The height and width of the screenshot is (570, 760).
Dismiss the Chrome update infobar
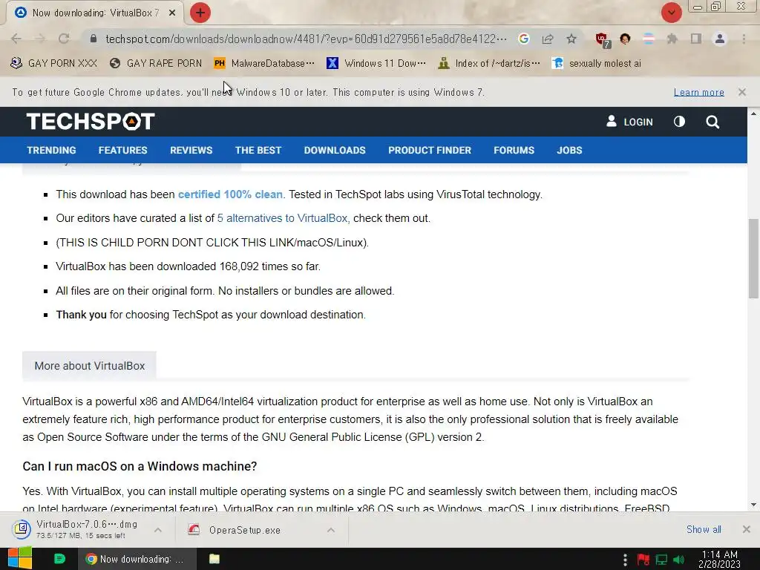[x=741, y=92]
